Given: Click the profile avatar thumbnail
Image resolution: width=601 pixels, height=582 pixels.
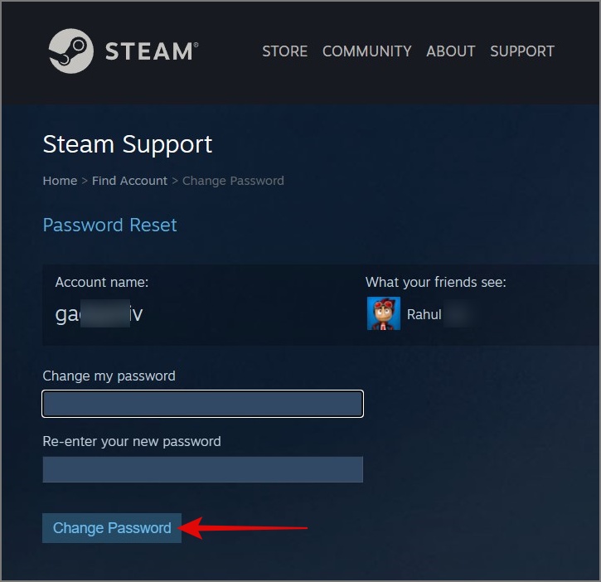Looking at the screenshot, I should point(384,313).
